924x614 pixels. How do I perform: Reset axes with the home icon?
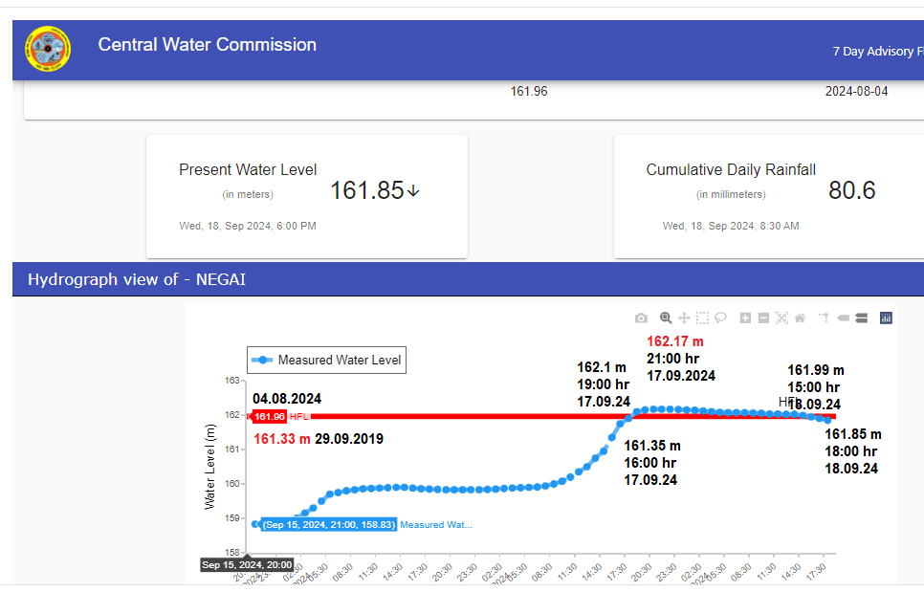(800, 318)
